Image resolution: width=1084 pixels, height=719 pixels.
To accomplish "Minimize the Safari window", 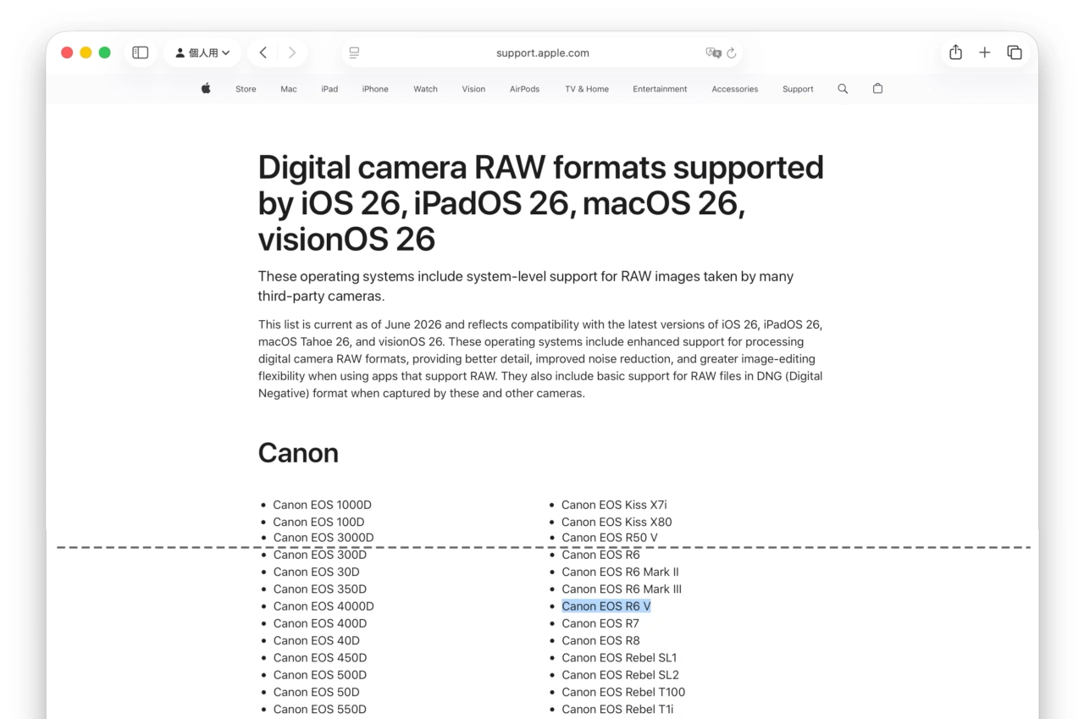I will point(86,53).
